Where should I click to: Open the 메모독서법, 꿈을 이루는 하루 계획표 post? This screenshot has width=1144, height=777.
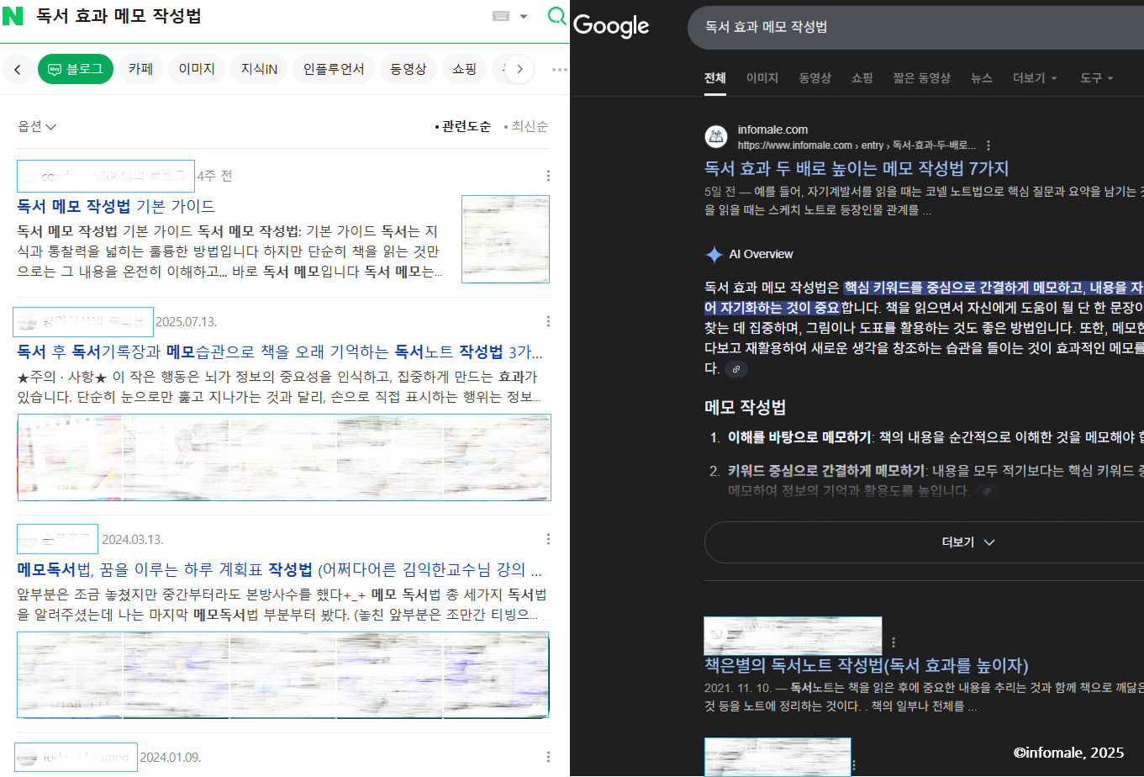tap(280, 569)
